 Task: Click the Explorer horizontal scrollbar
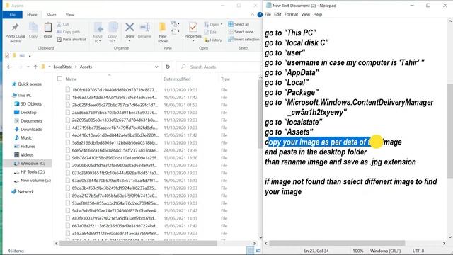[138, 244]
